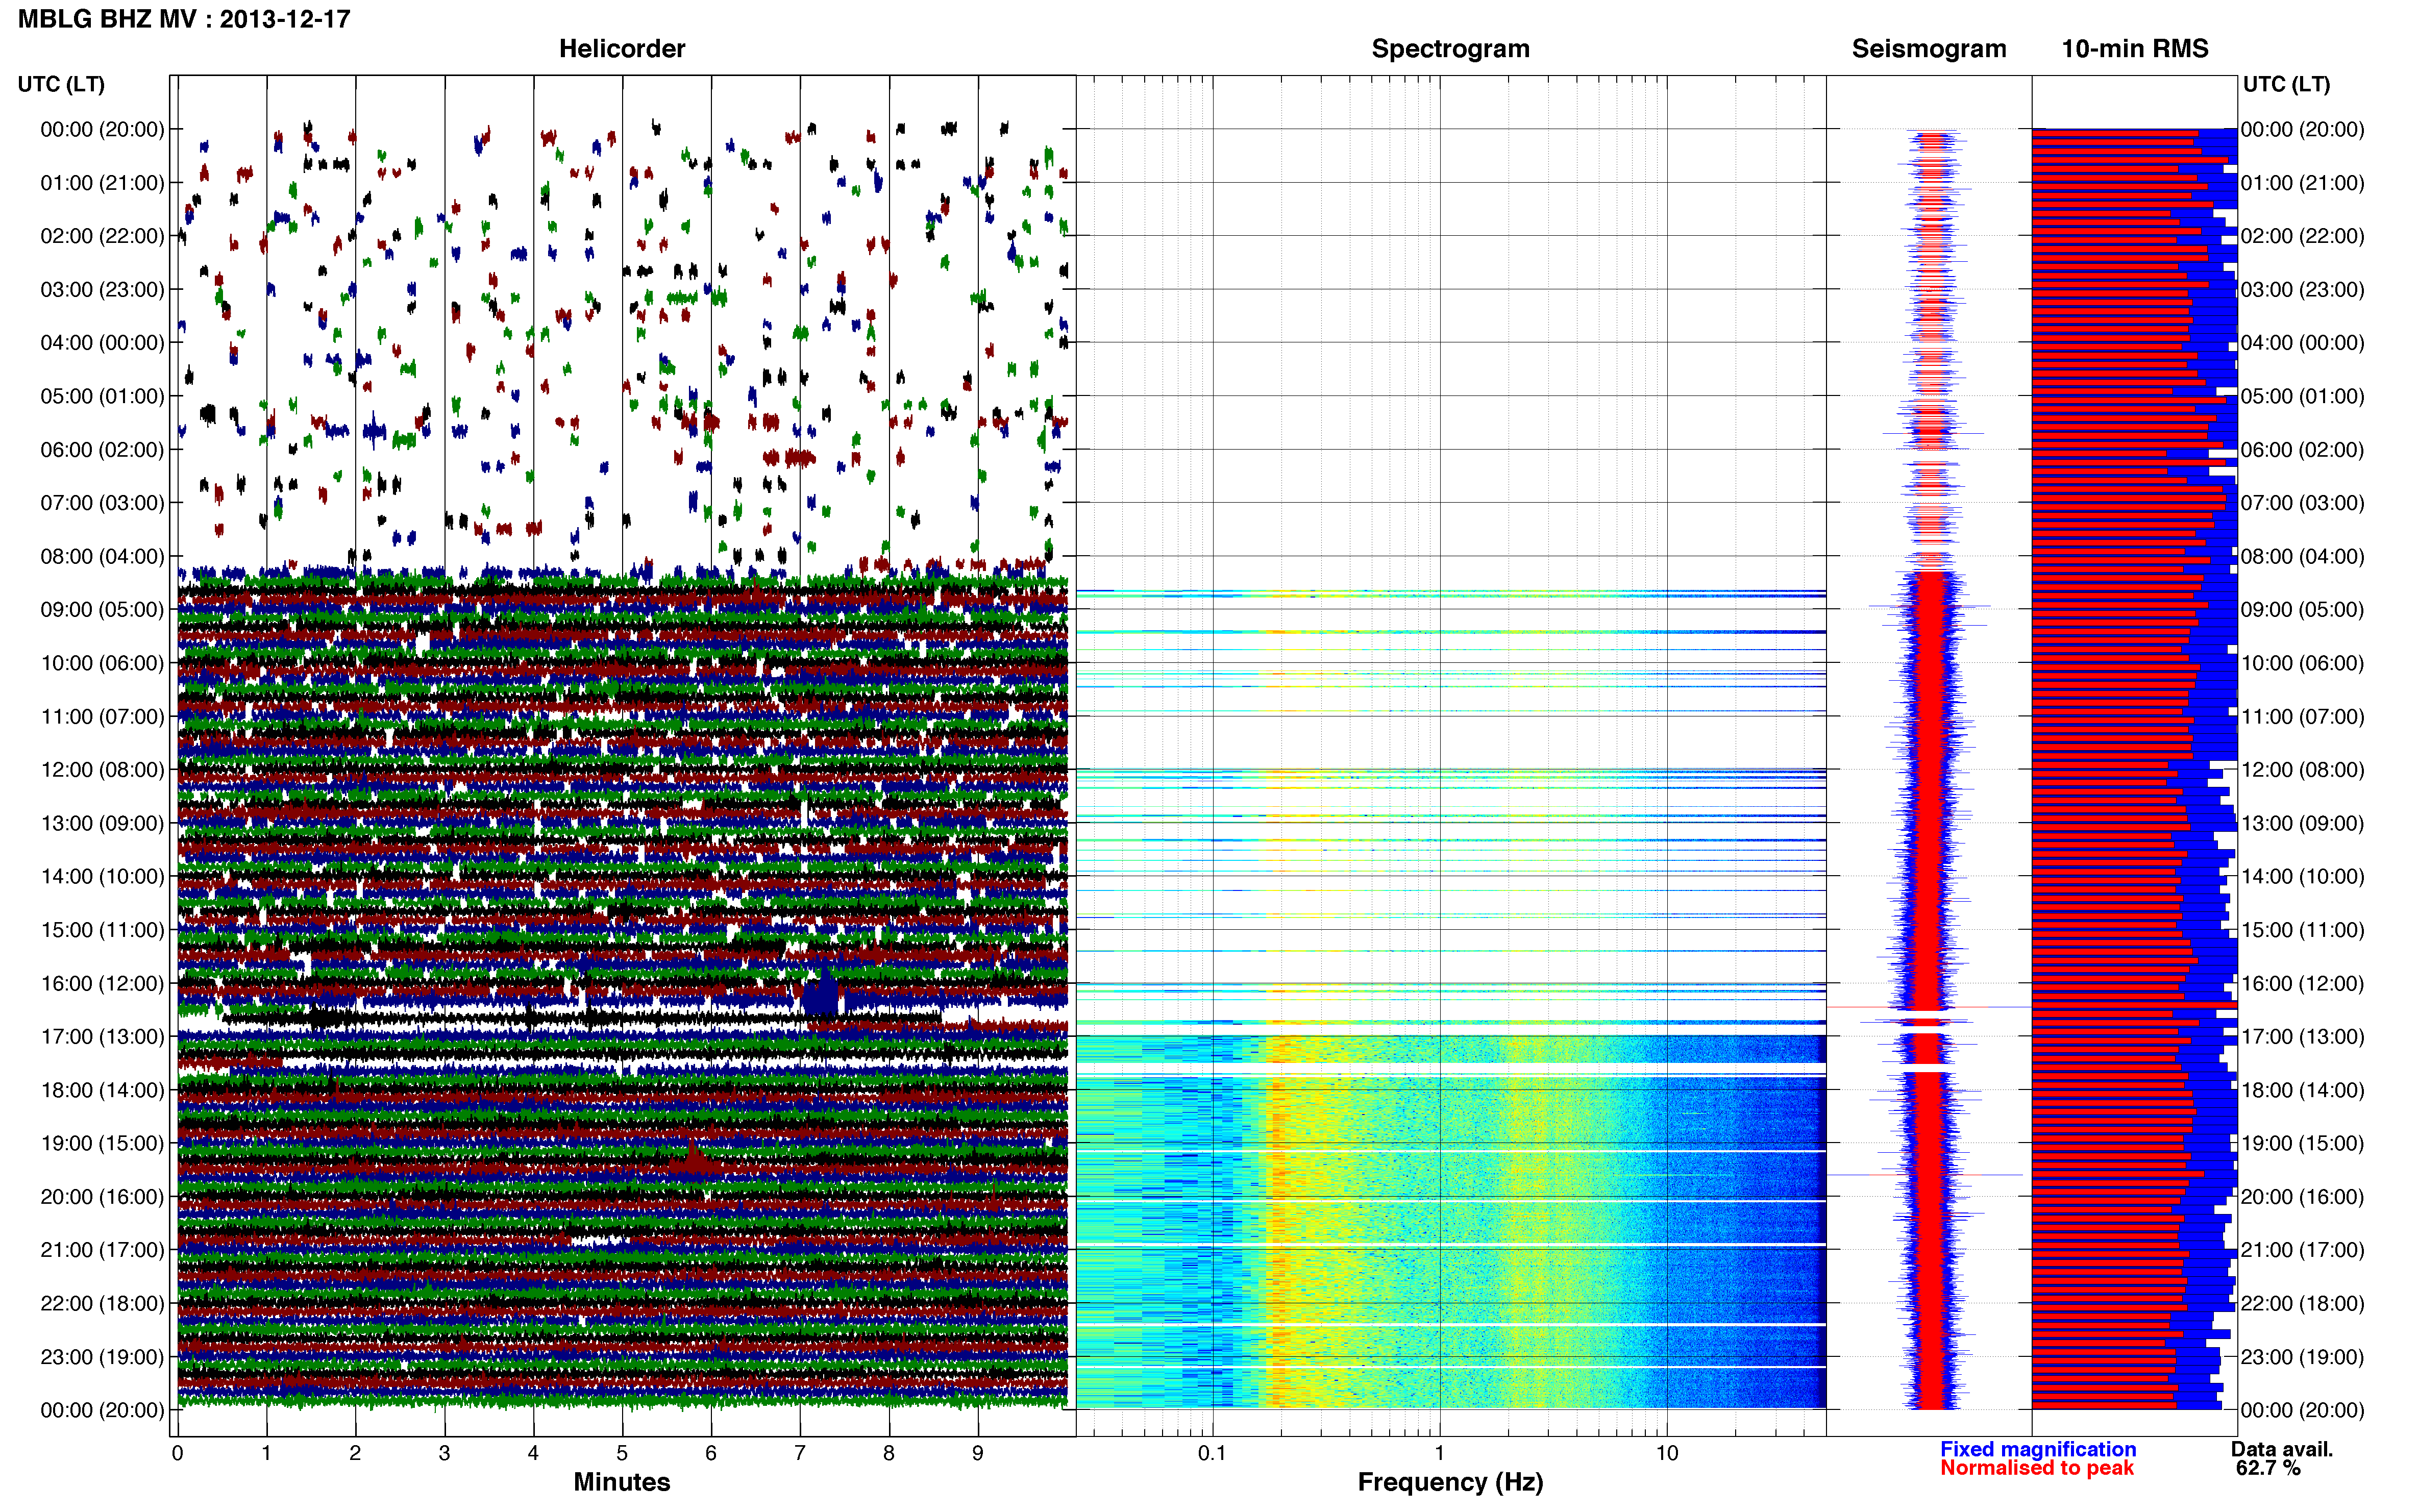Click left time label '03:00 (23:00)'
2419x1512 pixels.
102,290
